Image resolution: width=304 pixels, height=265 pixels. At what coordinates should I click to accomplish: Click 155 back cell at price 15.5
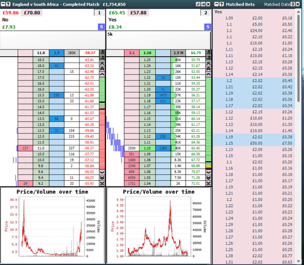[57, 95]
